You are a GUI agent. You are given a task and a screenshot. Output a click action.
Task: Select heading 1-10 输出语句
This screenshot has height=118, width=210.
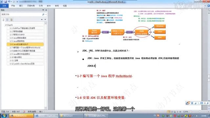click(x=25, y=57)
